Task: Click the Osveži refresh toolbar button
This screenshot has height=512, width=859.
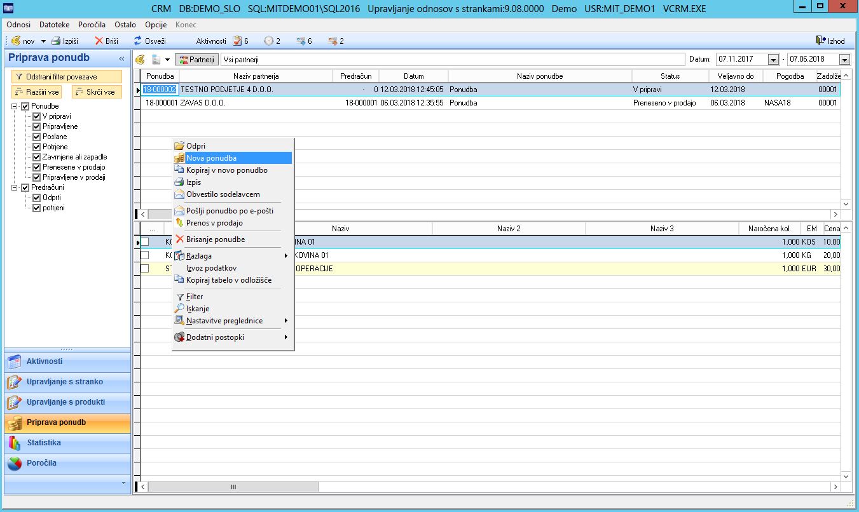Action: tap(149, 41)
